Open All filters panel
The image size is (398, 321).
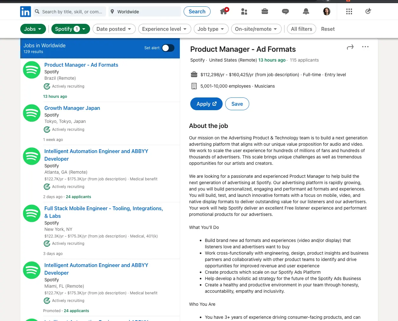pyautogui.click(x=302, y=29)
